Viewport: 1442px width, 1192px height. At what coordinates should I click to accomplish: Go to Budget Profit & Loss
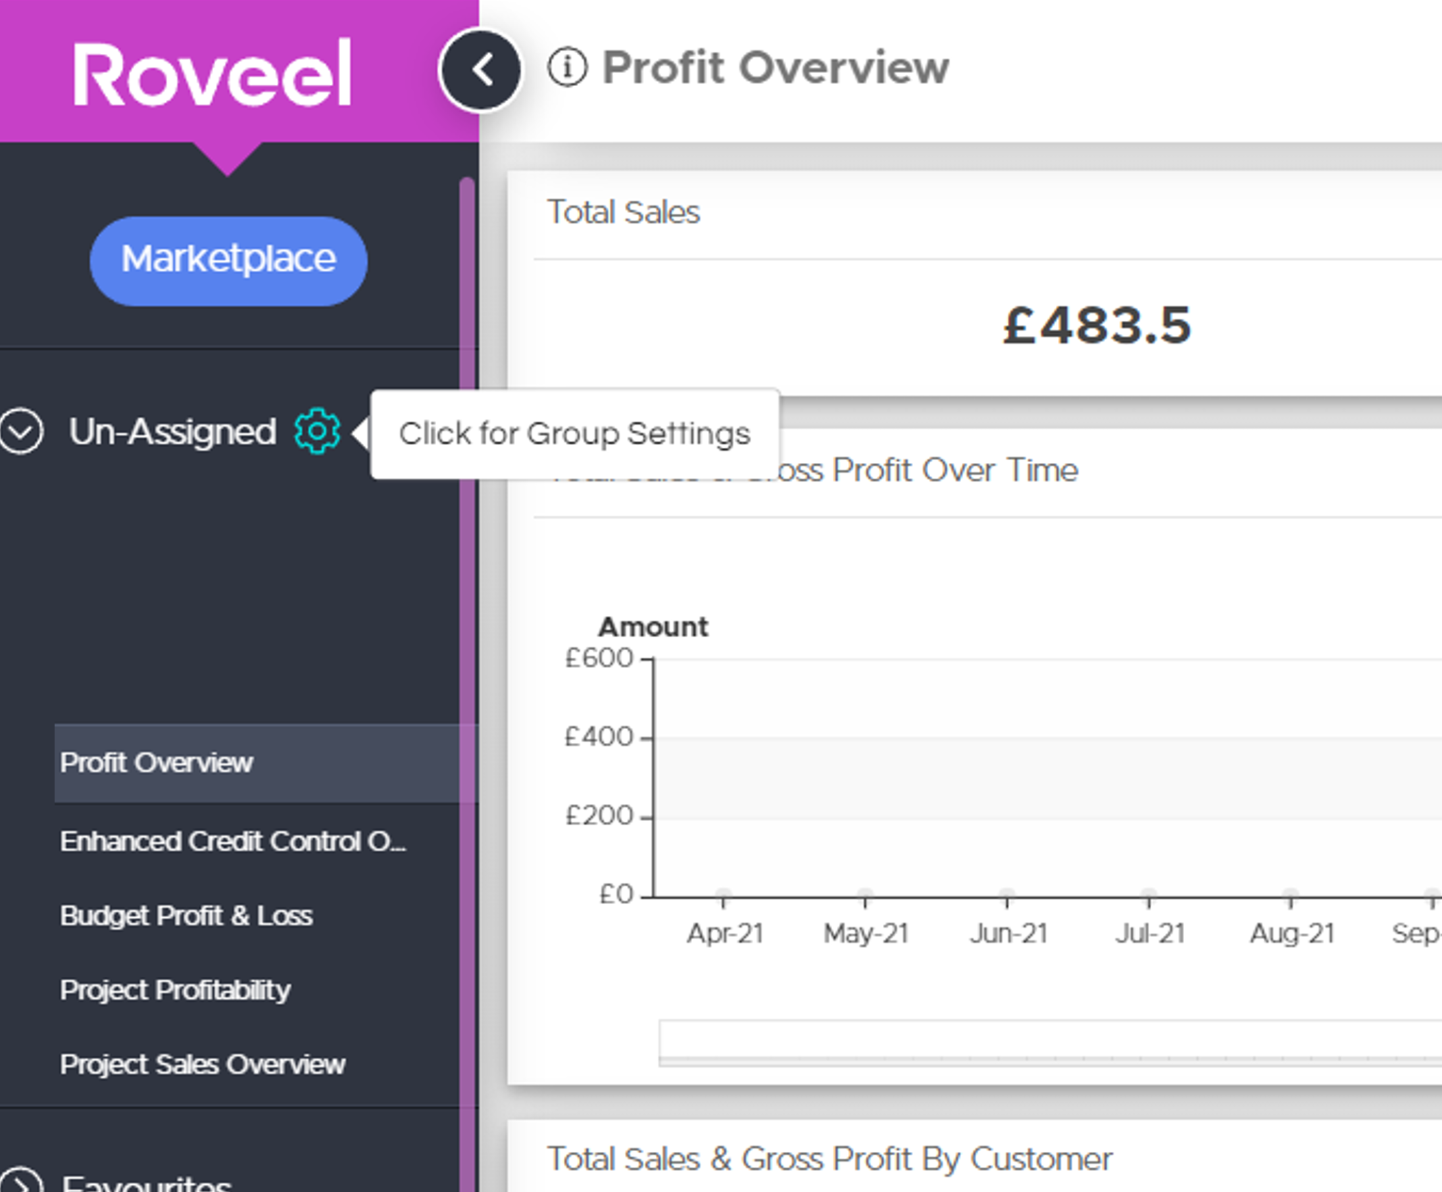[x=186, y=915]
